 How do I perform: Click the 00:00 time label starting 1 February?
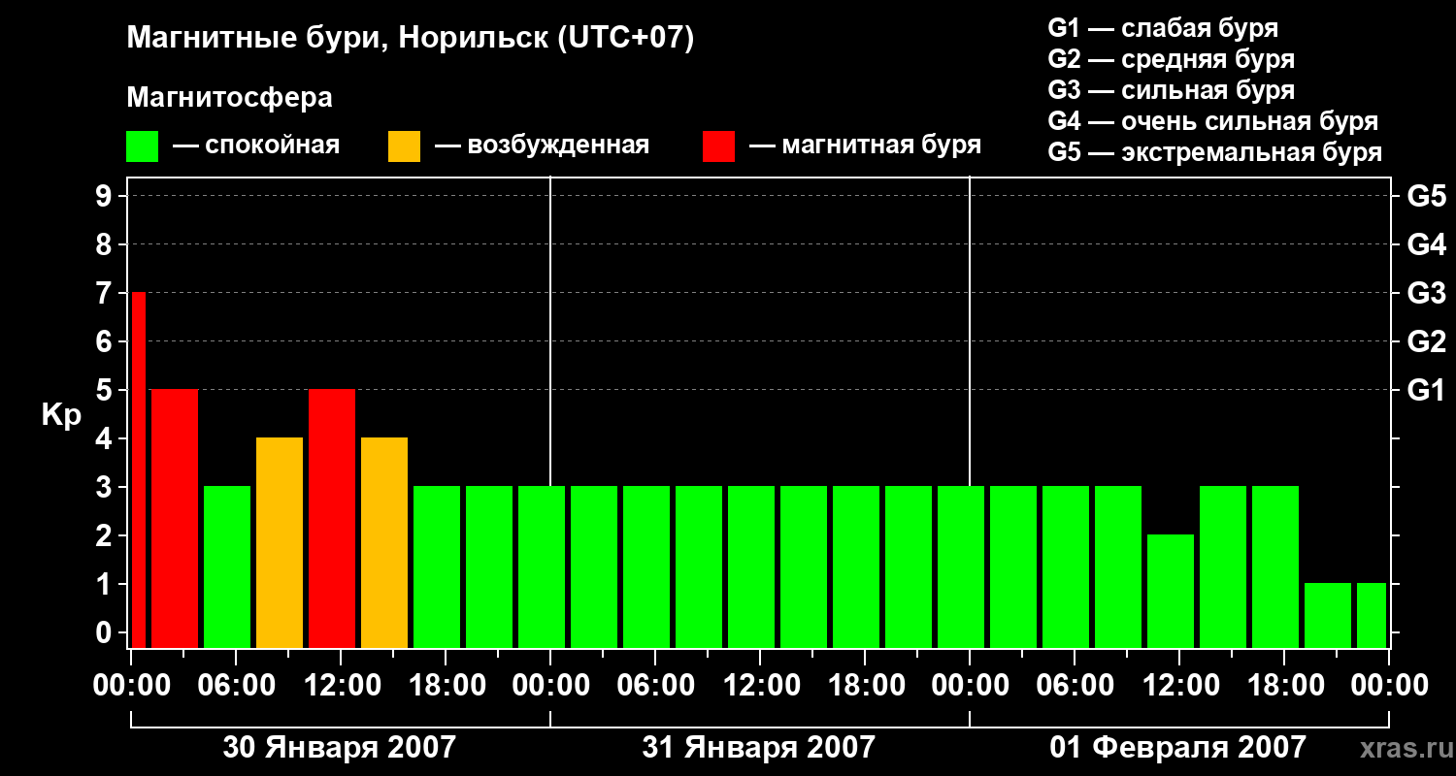pyautogui.click(x=970, y=685)
